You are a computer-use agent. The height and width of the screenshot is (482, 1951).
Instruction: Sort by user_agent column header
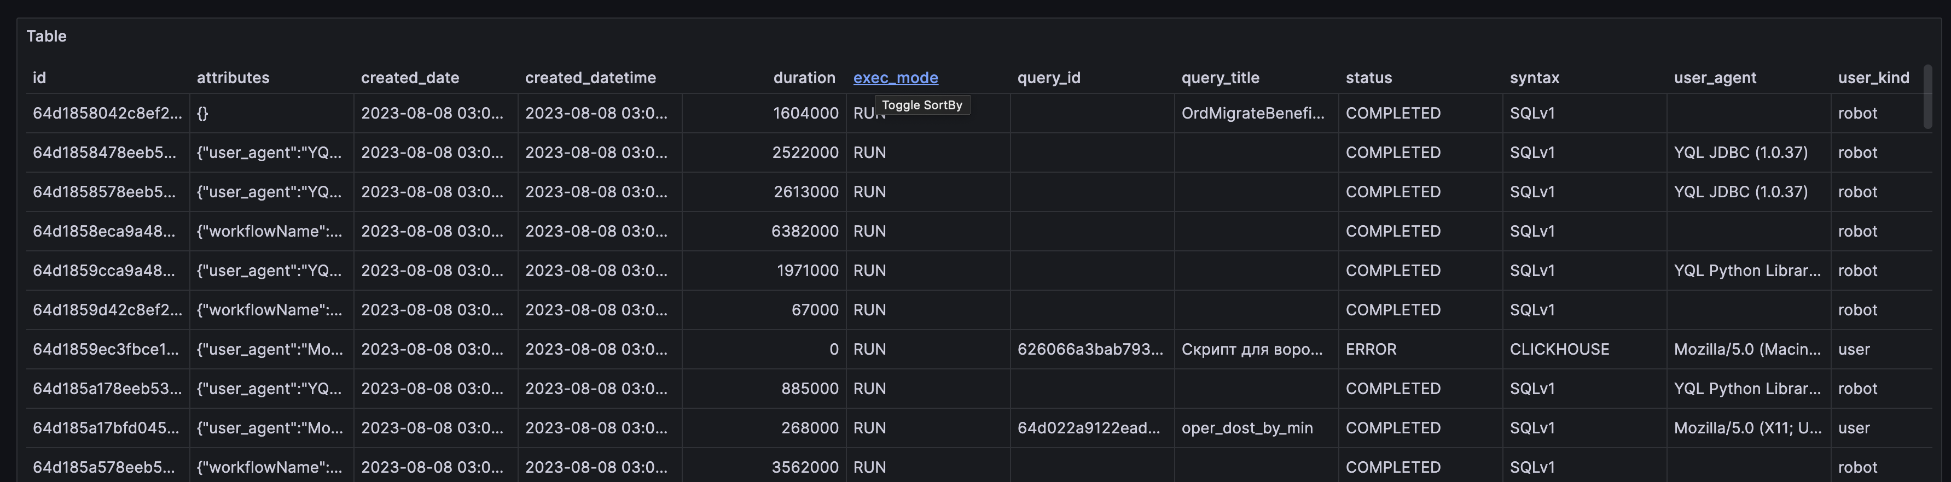point(1715,78)
